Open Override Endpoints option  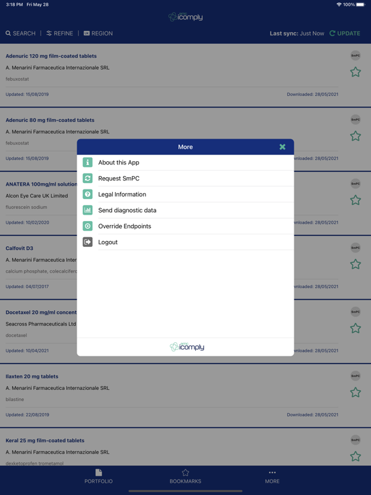point(185,226)
